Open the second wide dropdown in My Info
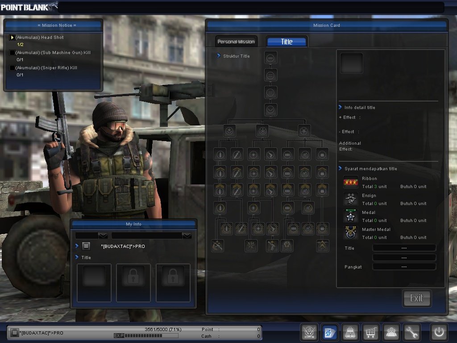457x343 pixels. tap(152, 235)
